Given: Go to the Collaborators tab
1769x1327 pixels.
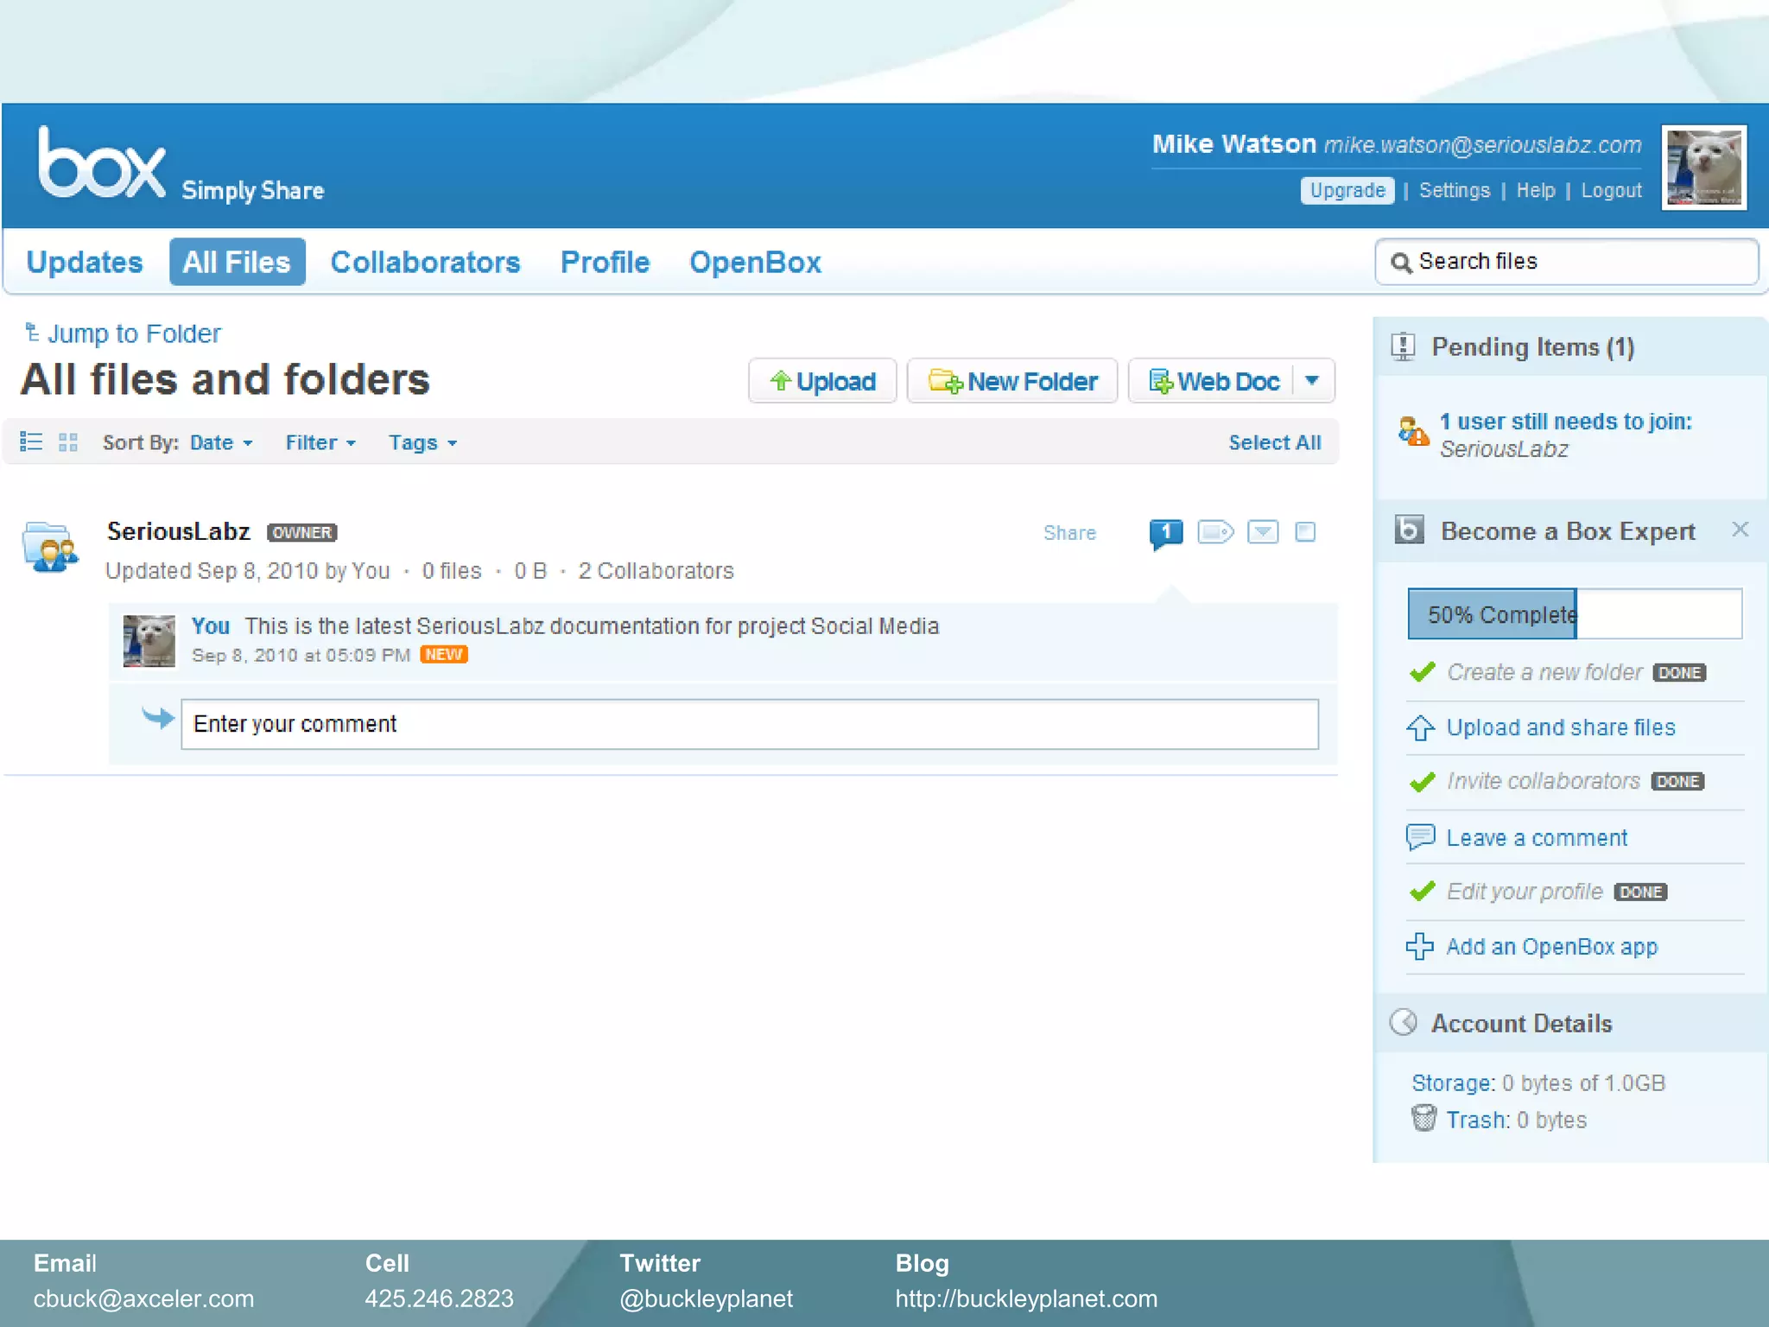Looking at the screenshot, I should pos(425,263).
